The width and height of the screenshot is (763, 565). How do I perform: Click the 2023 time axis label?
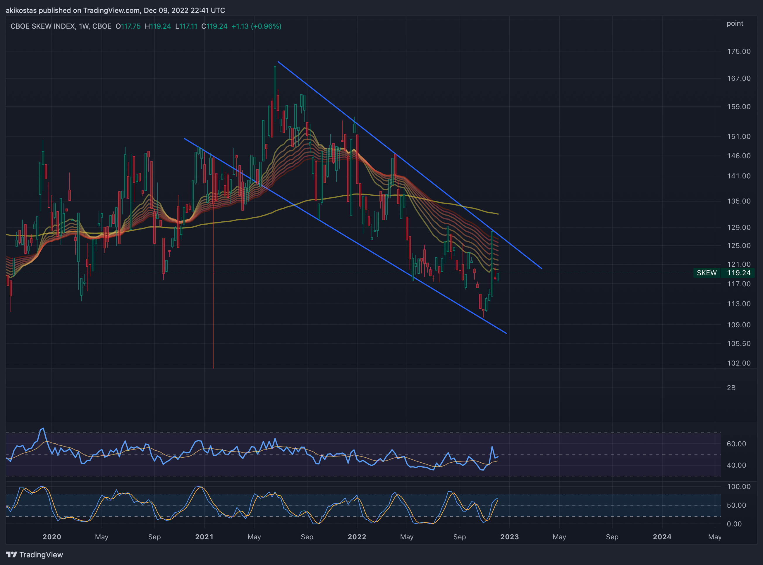click(510, 537)
